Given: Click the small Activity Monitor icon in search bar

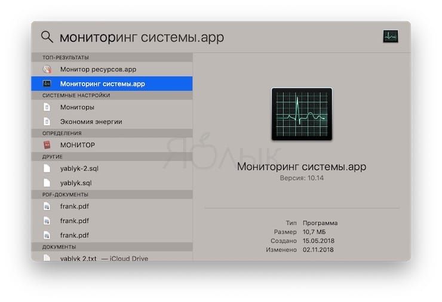Looking at the screenshot, I should [x=391, y=36].
